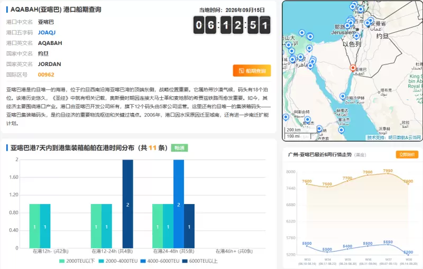Click the 立即询价 button
This screenshot has width=423, height=269.
[x=407, y=154]
